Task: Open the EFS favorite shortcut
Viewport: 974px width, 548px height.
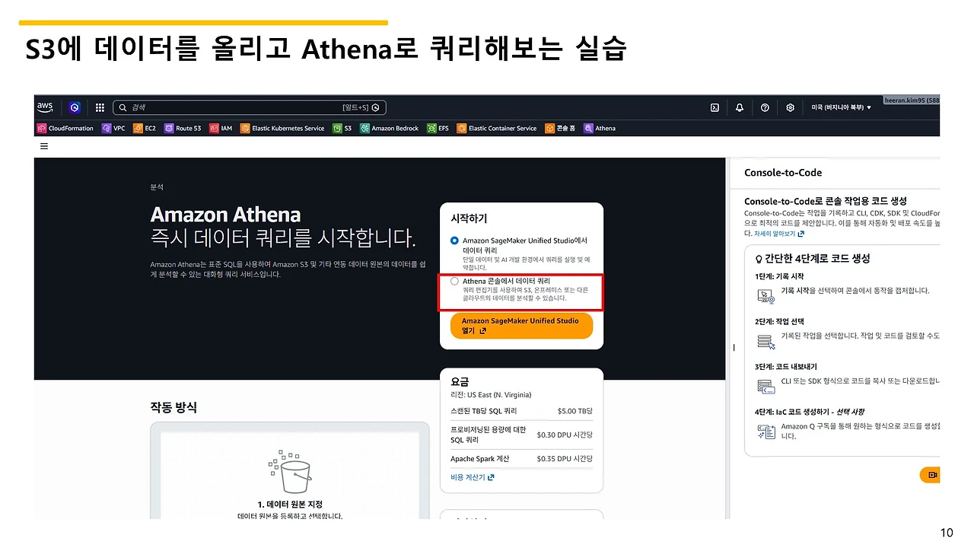Action: pyautogui.click(x=438, y=129)
